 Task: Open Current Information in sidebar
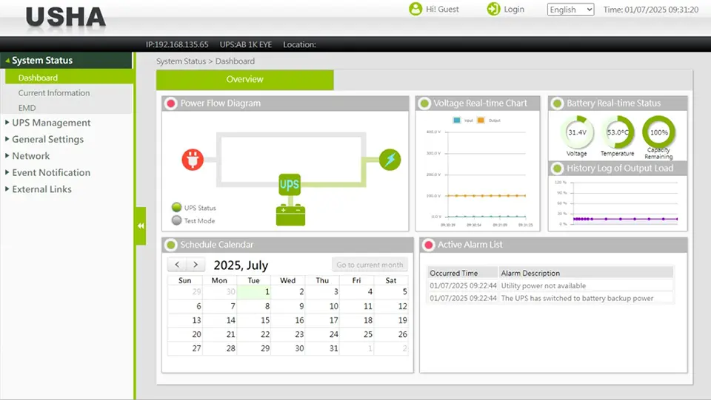(54, 93)
